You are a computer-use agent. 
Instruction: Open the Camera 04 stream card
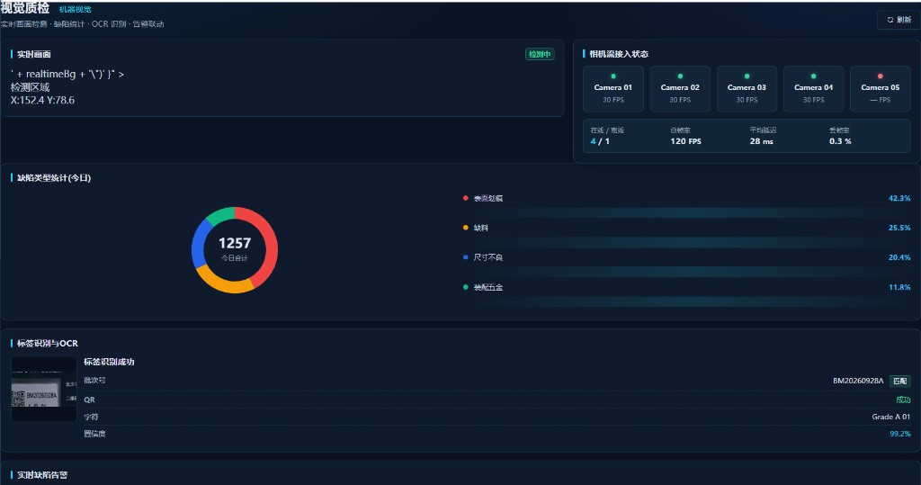click(x=813, y=89)
